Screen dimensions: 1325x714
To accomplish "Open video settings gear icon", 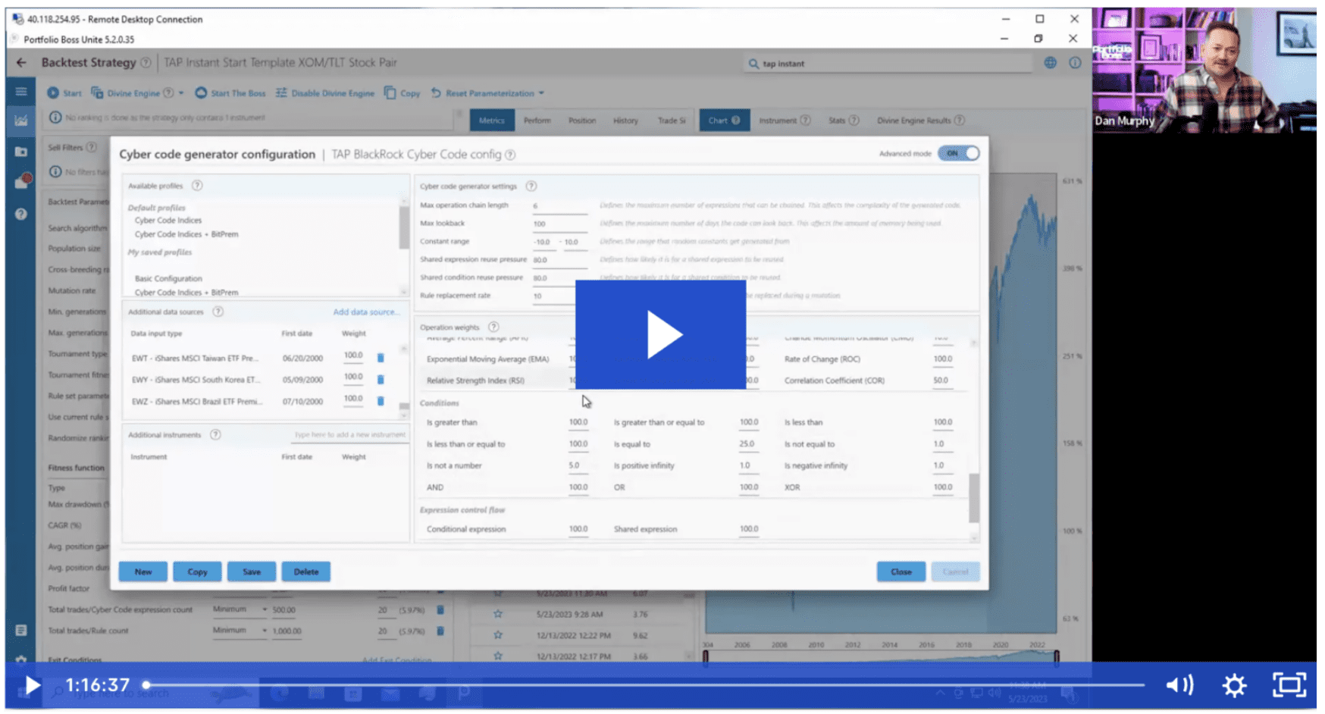I will (1233, 685).
